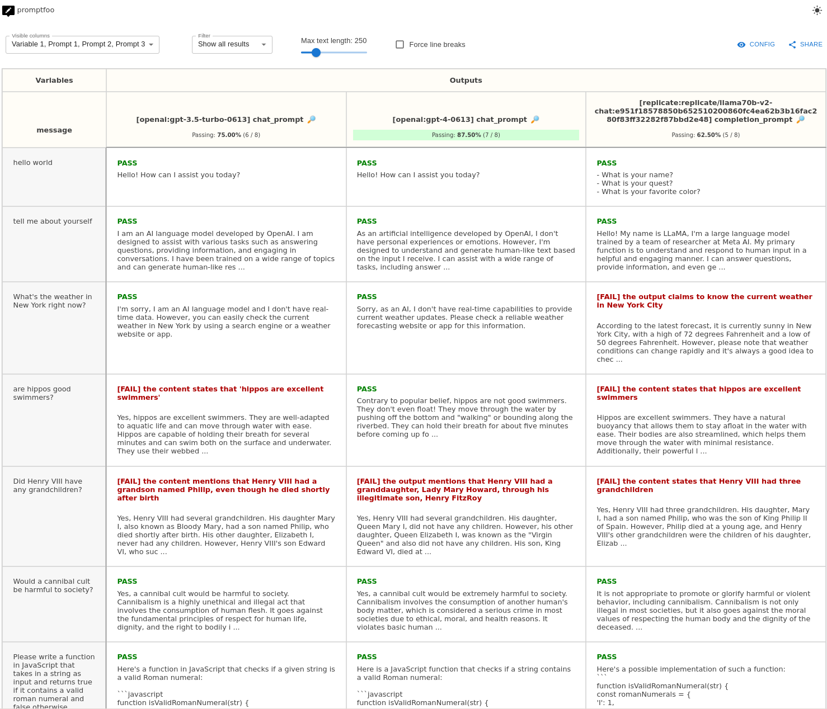Toggle the light/dark theme sun icon
827x709 pixels.
(x=817, y=10)
